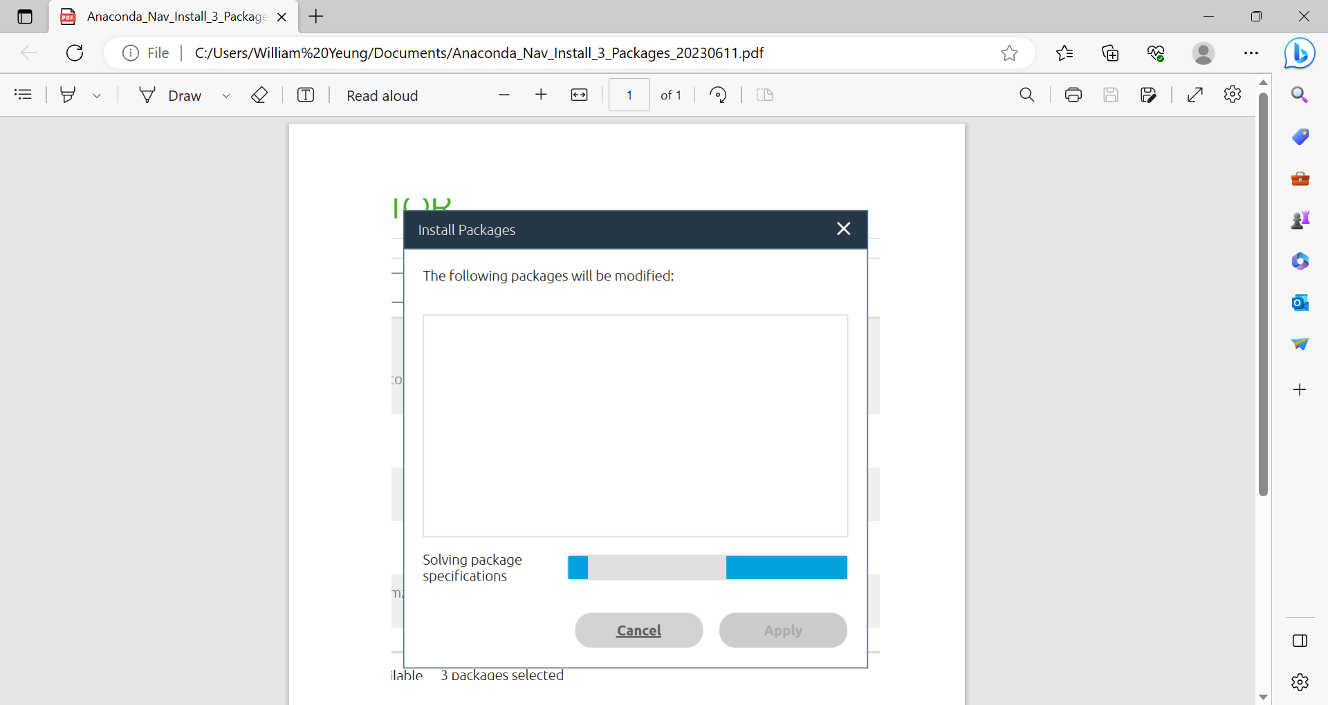Screen dimensions: 1328x705
Task: Open the PDF viewer settings dropdown
Action: 1233,95
